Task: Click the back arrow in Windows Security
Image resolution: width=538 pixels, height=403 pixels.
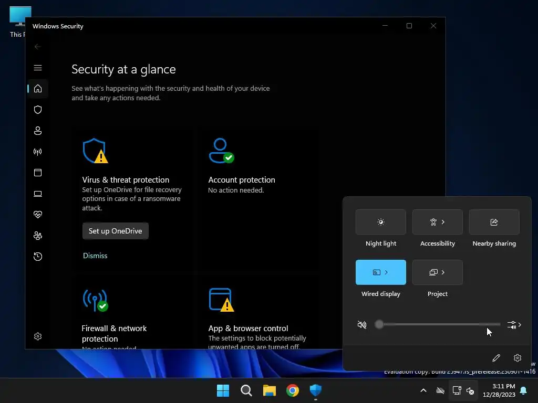Action: 38,47
